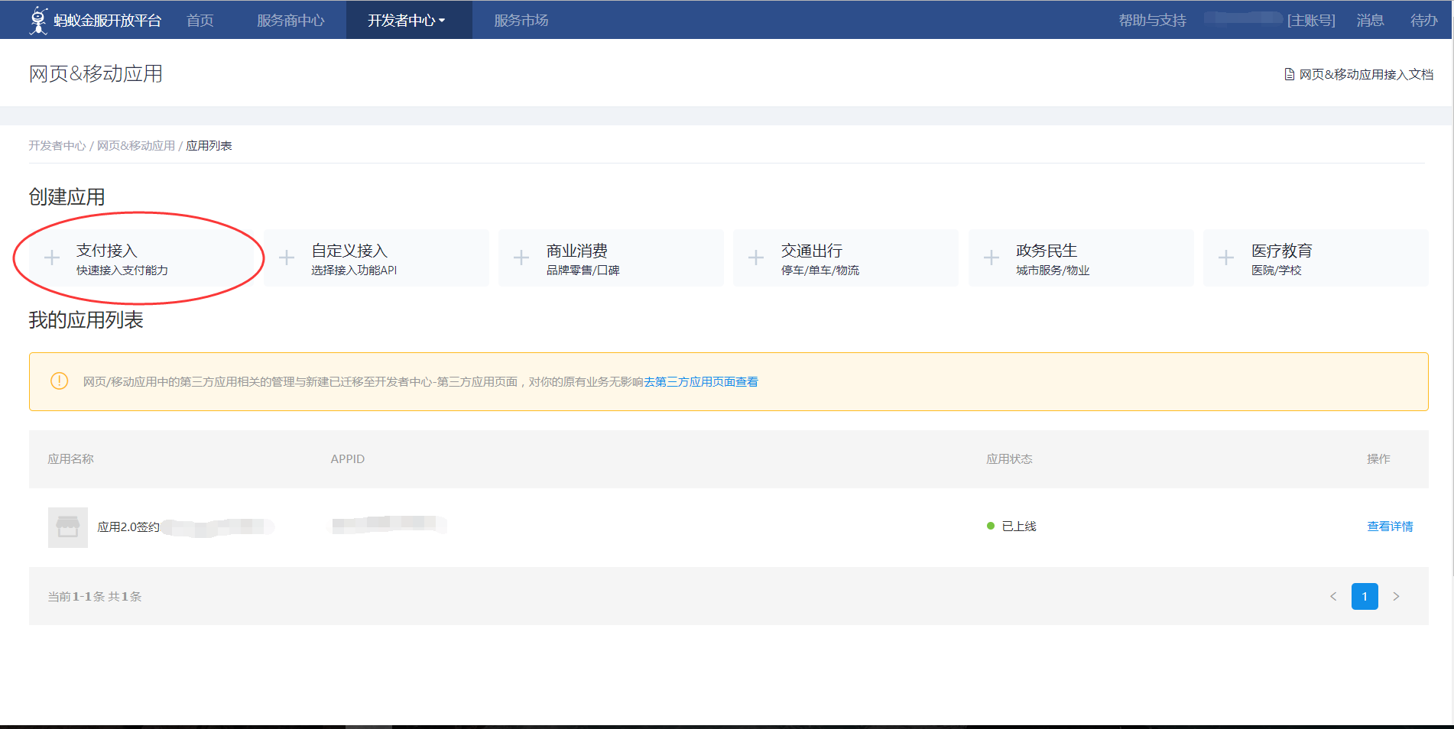The height and width of the screenshot is (729, 1454).
Task: Click 选择接入功能API subtitle text
Action: point(354,271)
